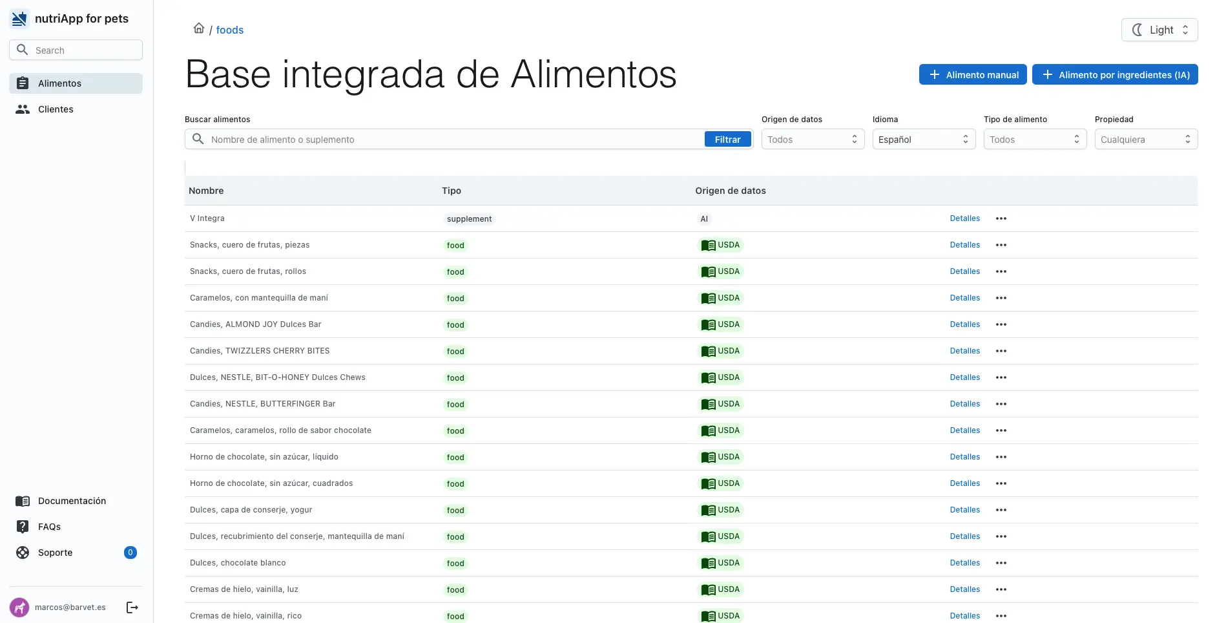Select Clientes in the sidebar
Image resolution: width=1226 pixels, height=623 pixels.
click(x=57, y=109)
